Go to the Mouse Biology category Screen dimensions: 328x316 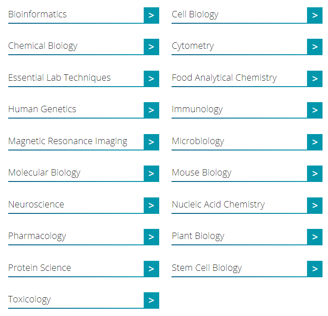(x=202, y=173)
